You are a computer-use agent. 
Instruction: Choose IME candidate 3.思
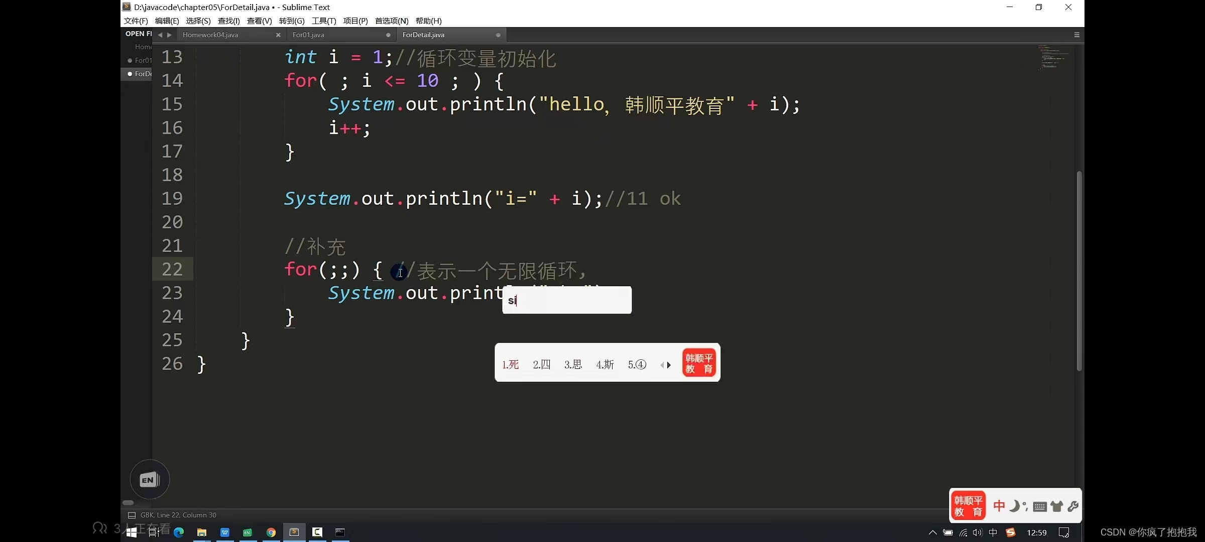point(573,364)
